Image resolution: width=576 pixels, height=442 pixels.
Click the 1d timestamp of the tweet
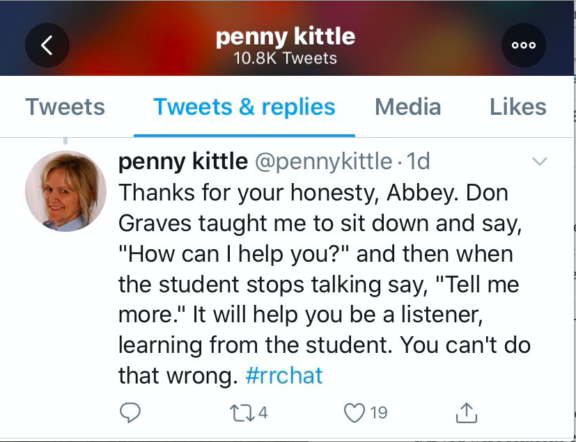[419, 161]
